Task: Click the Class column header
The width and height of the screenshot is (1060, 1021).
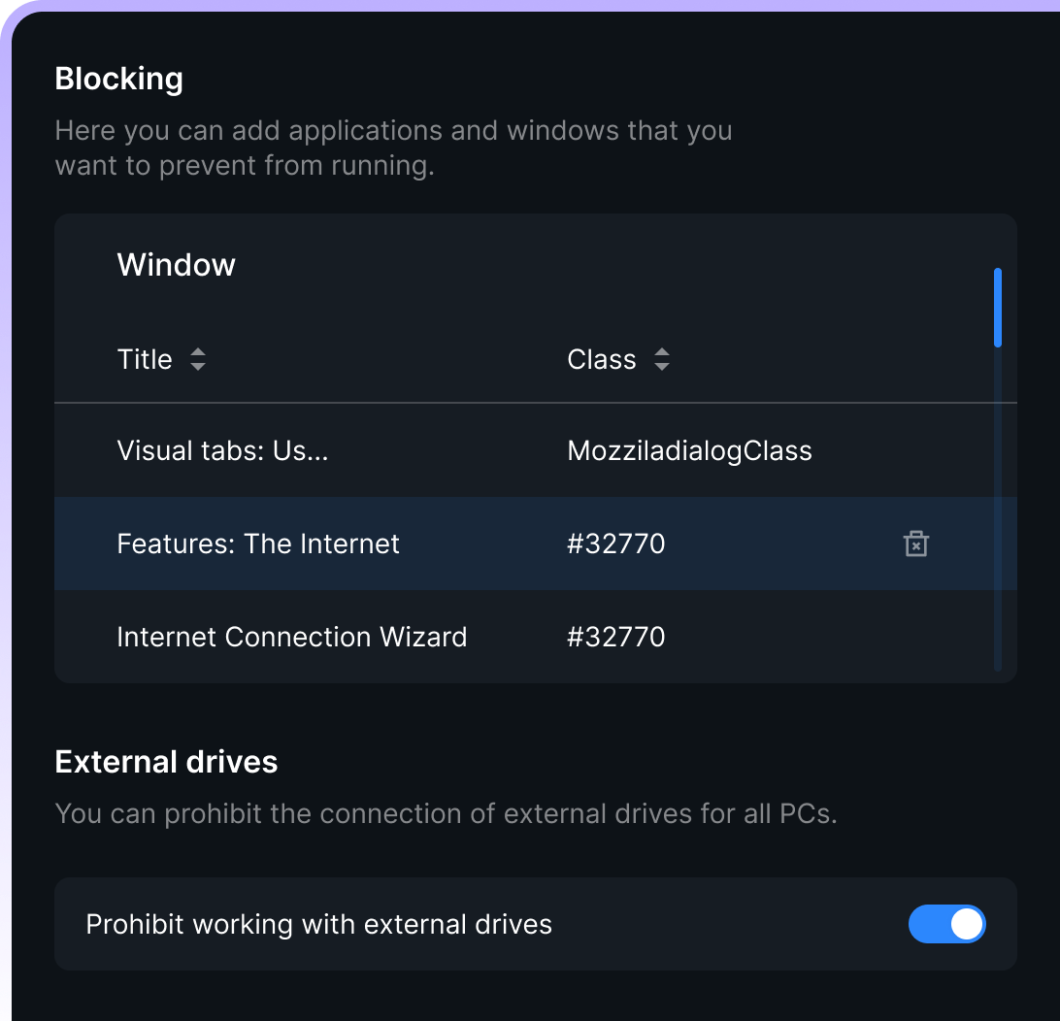Action: [602, 360]
